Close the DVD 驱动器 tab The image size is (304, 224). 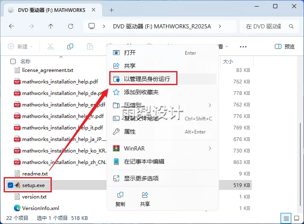click(93, 10)
